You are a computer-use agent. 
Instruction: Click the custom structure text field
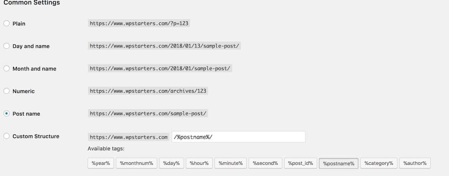pyautogui.click(x=238, y=137)
